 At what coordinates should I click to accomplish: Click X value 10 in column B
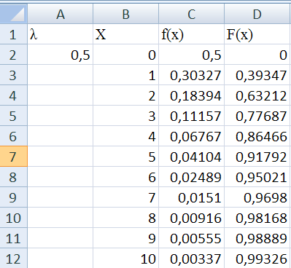coord(125,258)
